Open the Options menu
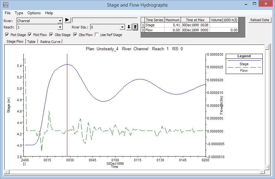The width and height of the screenshot is (275, 179). (34, 13)
